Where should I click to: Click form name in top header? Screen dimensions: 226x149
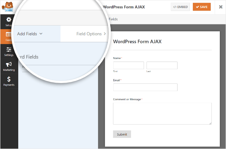coord(124,7)
